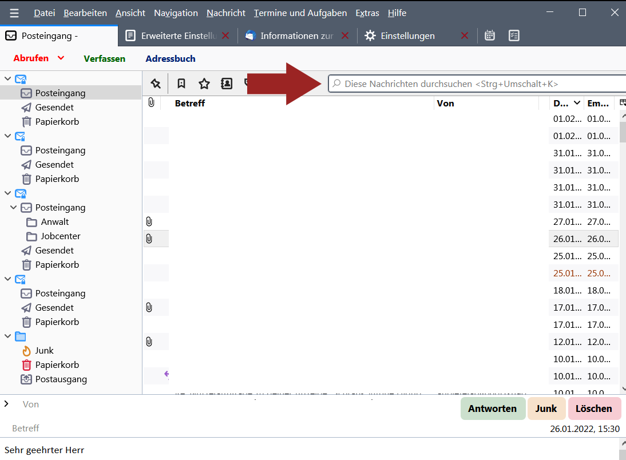This screenshot has width=626, height=460.
Task: Toggle the address book contacts quick filter
Action: click(x=227, y=84)
